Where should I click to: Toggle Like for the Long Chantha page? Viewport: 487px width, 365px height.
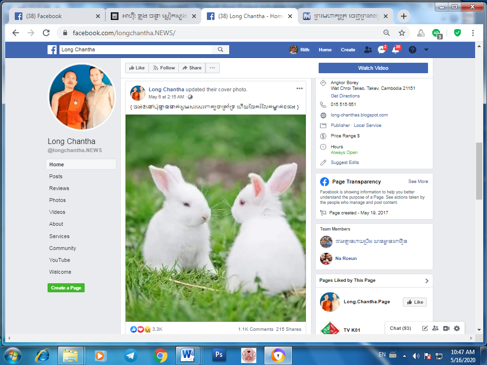(137, 68)
